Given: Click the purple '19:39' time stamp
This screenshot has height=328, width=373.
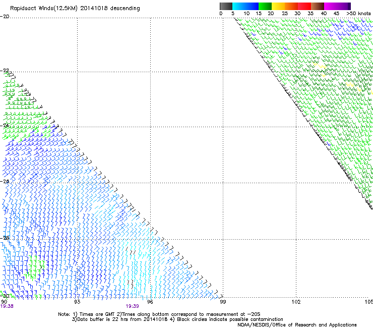Looking at the screenshot, I should 132,306.
